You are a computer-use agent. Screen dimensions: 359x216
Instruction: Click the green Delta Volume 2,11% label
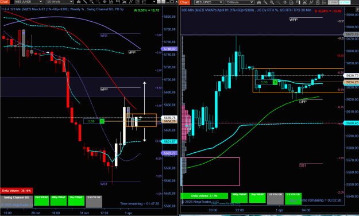(204, 196)
